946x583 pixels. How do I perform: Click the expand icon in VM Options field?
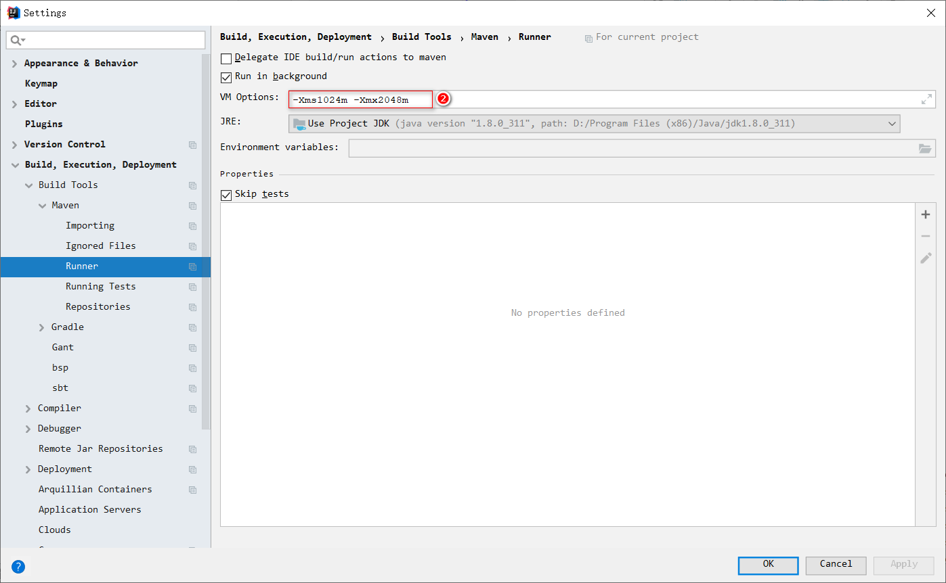[926, 99]
